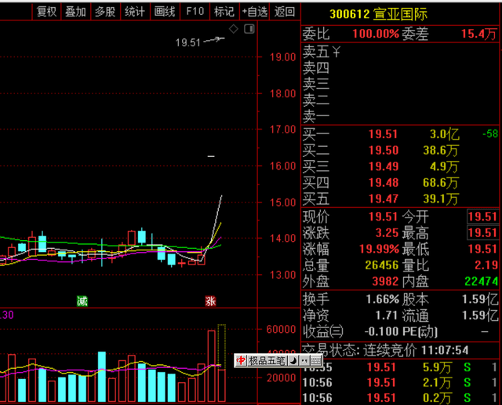Screen dimensions: 502x405
Task: Click 买三 price 19.49
Action: pyautogui.click(x=384, y=166)
